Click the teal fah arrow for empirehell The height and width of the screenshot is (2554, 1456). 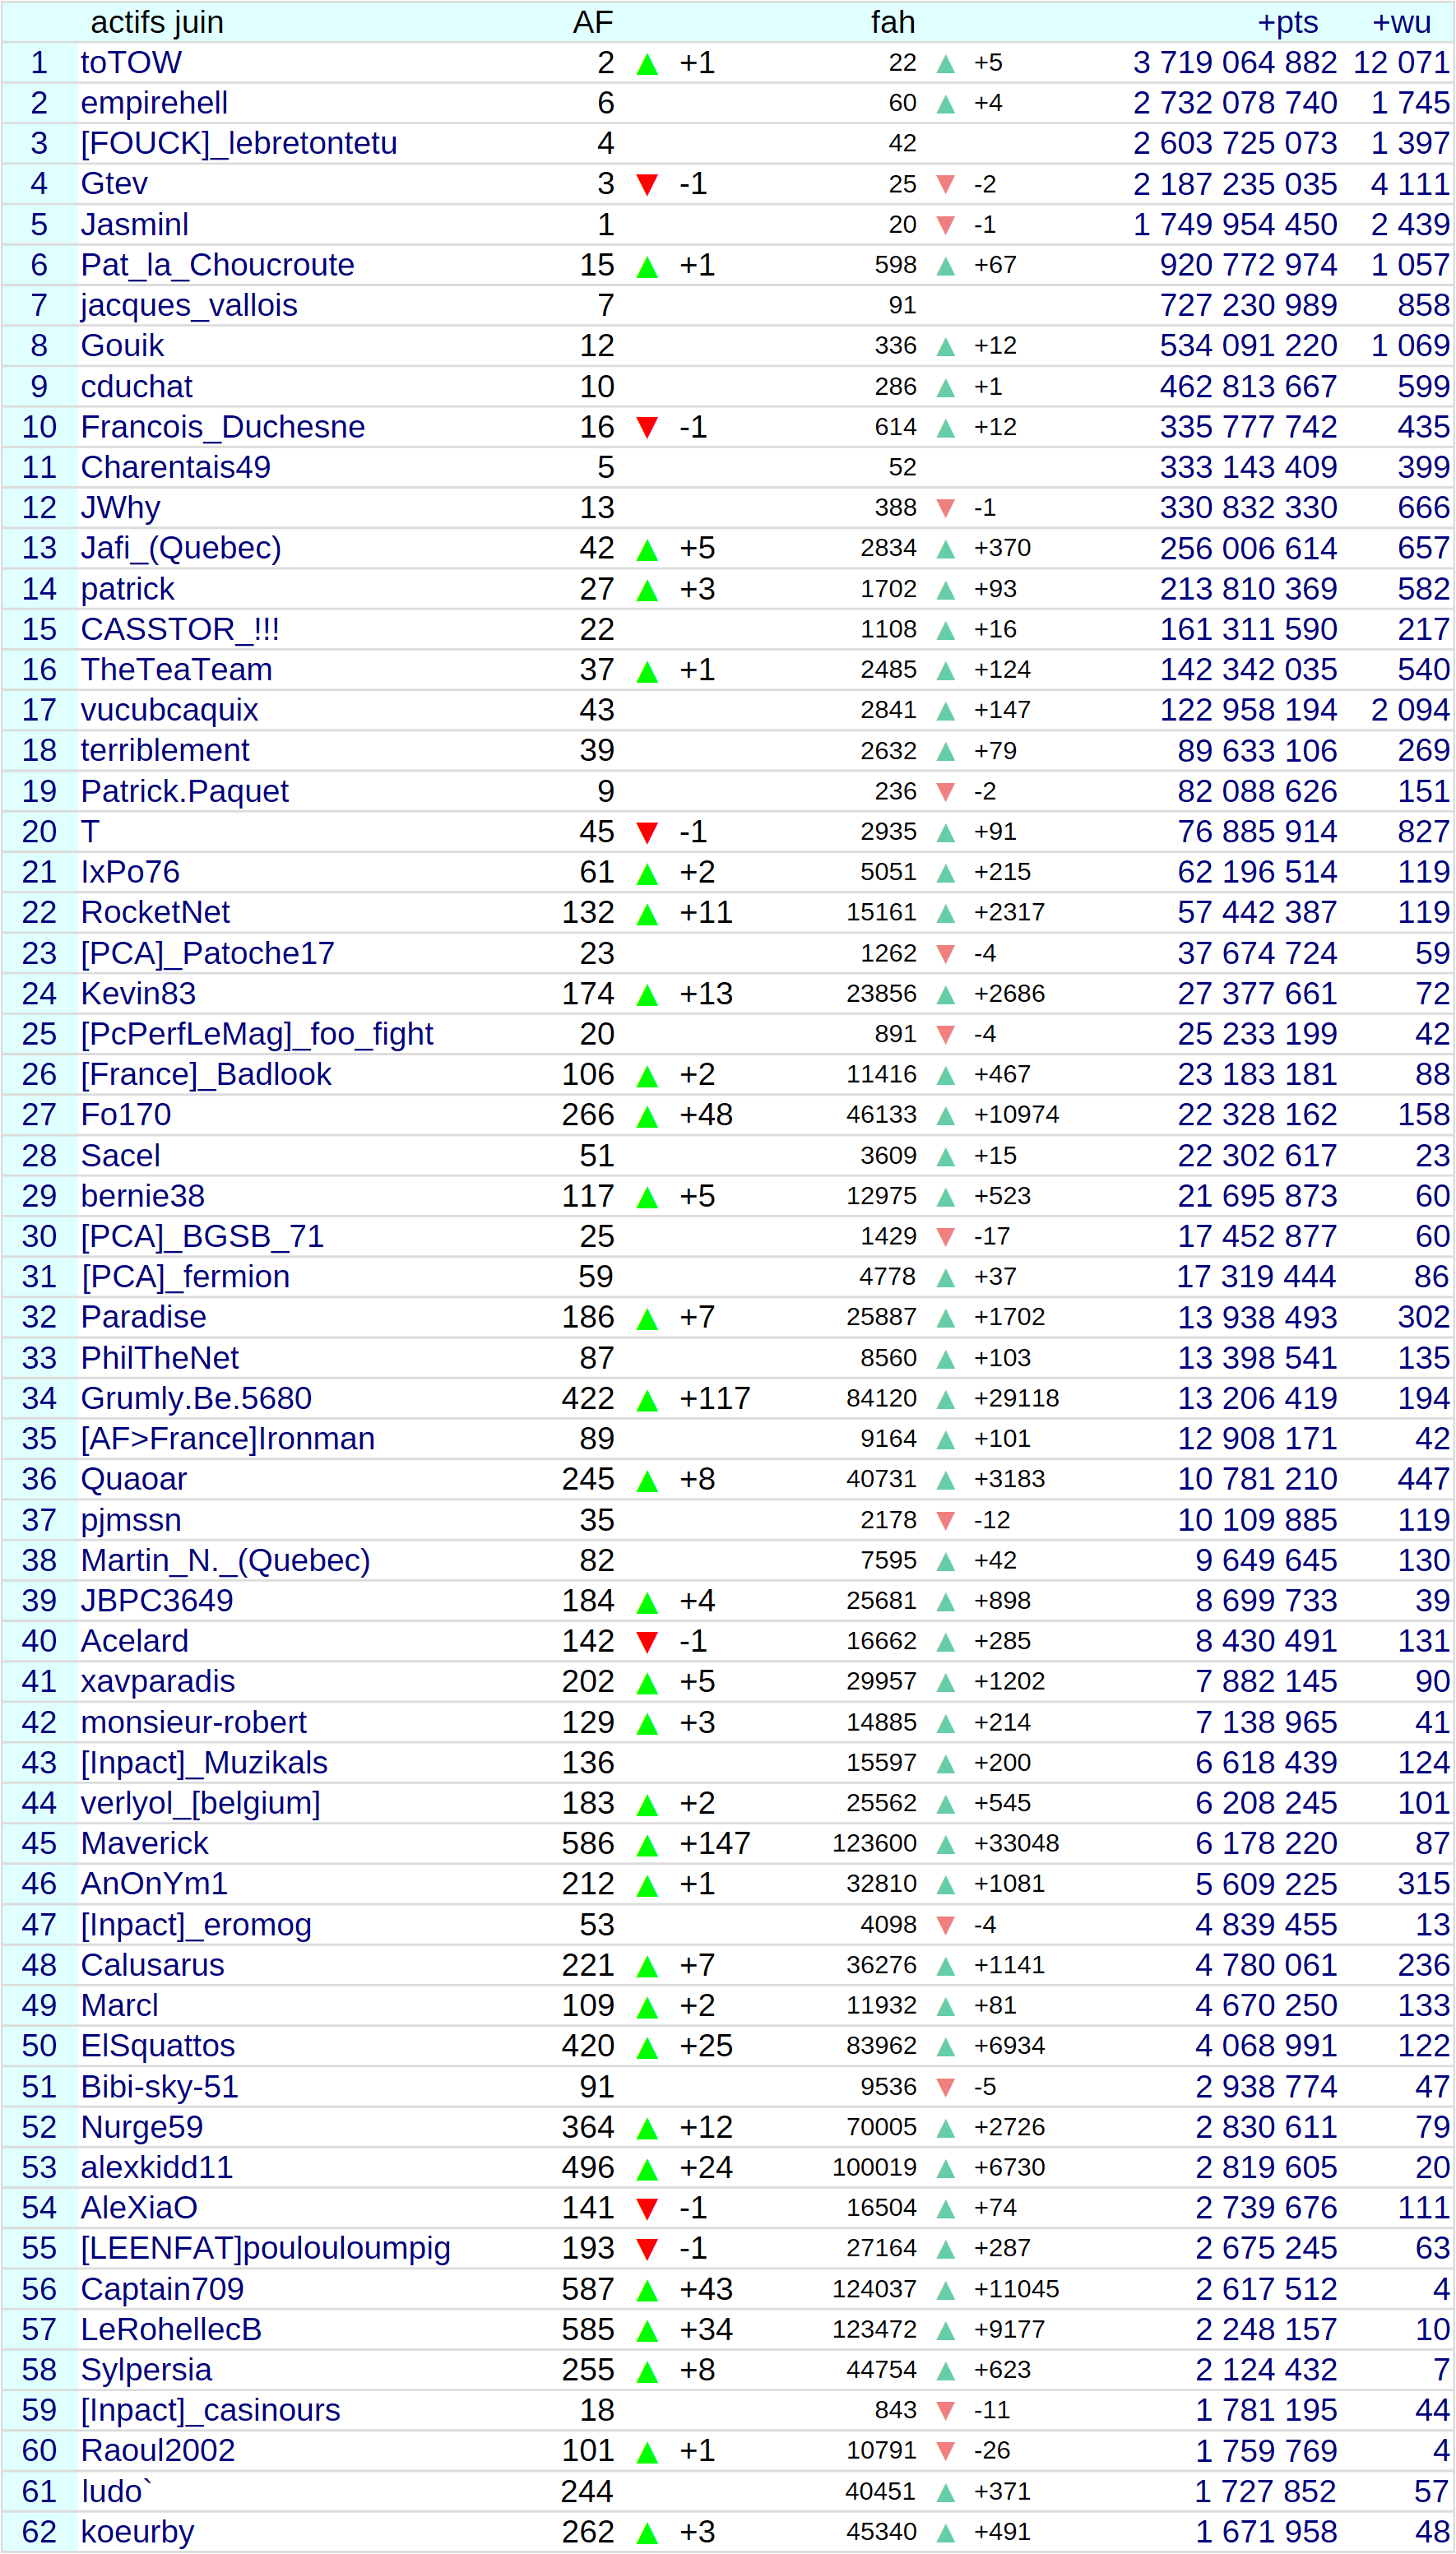tap(945, 104)
